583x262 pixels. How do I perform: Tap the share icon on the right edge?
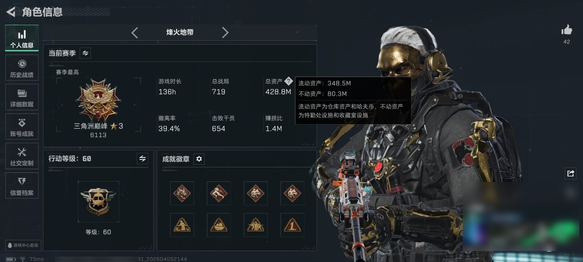point(571,173)
